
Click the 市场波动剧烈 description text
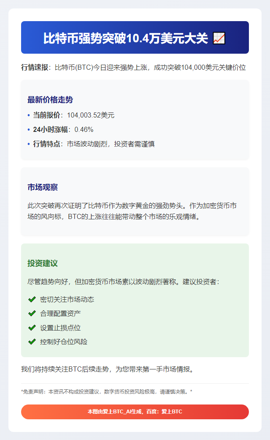(111, 144)
